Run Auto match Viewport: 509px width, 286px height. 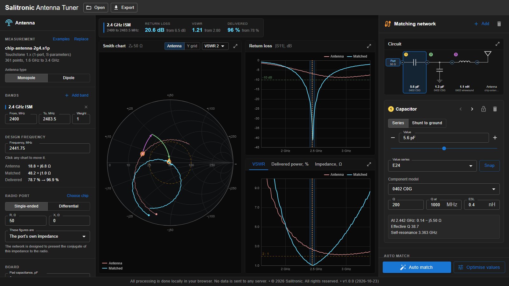[417, 267]
